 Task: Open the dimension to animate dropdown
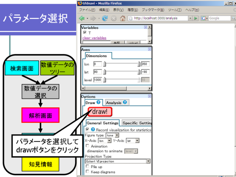point(131,151)
